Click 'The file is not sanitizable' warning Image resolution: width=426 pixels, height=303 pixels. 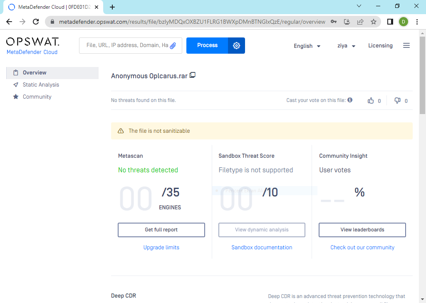262,131
